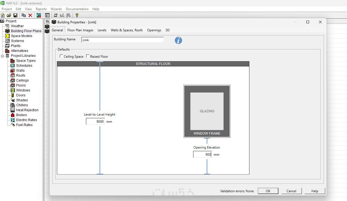
Task: Click the New Project toolbar icon
Action: coord(3,15)
